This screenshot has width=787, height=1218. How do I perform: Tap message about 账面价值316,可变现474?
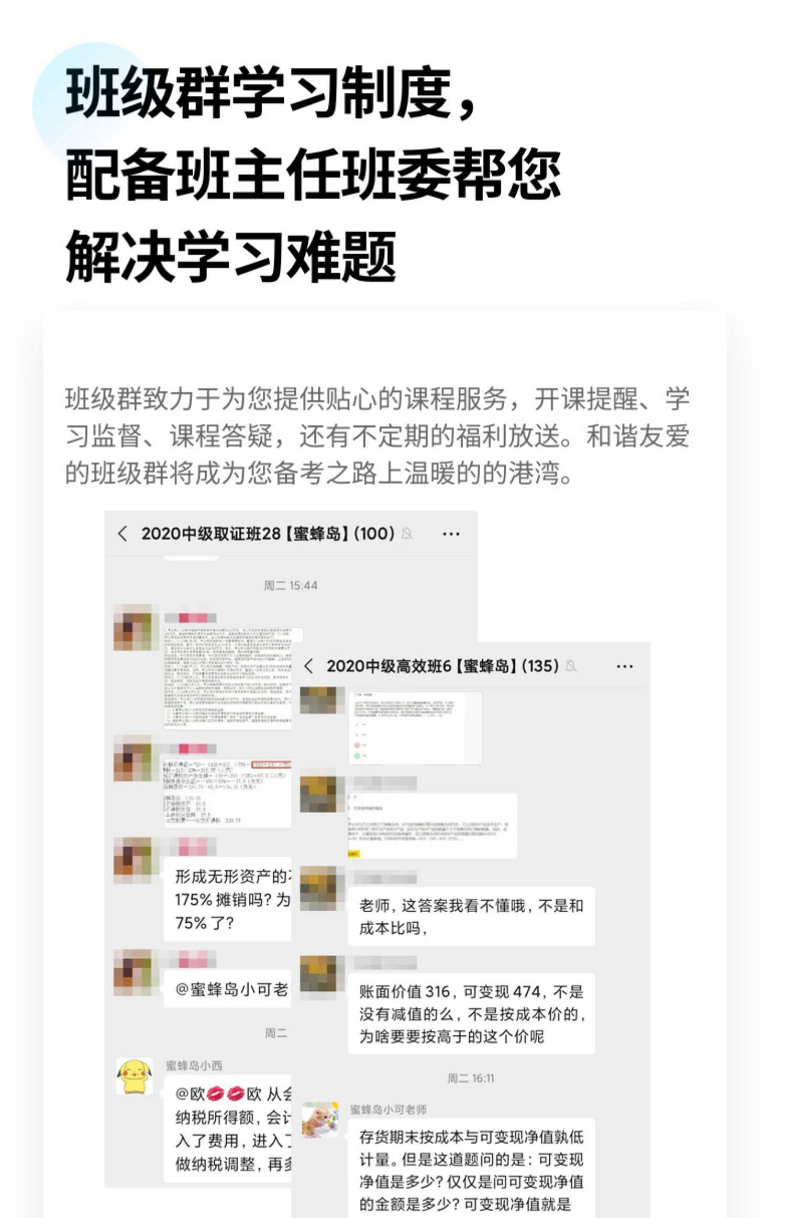click(471, 1013)
